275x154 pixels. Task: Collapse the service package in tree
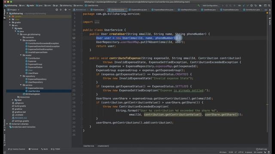click(x=21, y=85)
